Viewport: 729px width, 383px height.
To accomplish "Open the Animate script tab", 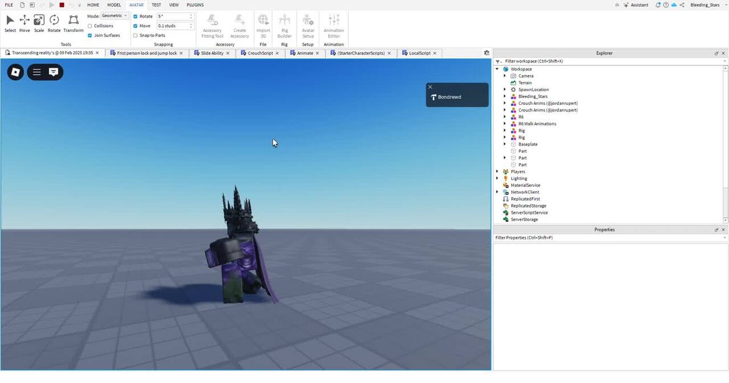I will pos(305,53).
